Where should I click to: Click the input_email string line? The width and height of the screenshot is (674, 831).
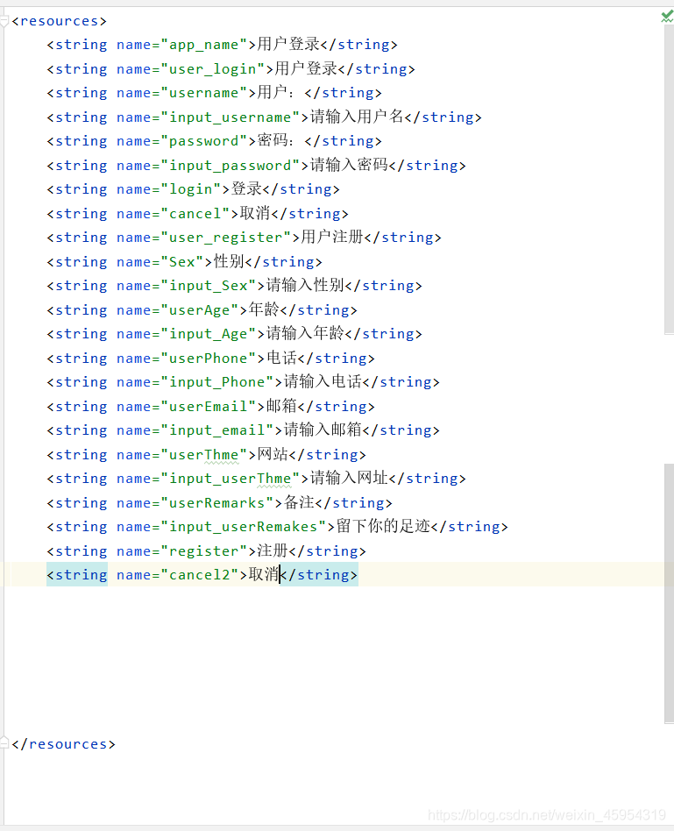pyautogui.click(x=243, y=430)
